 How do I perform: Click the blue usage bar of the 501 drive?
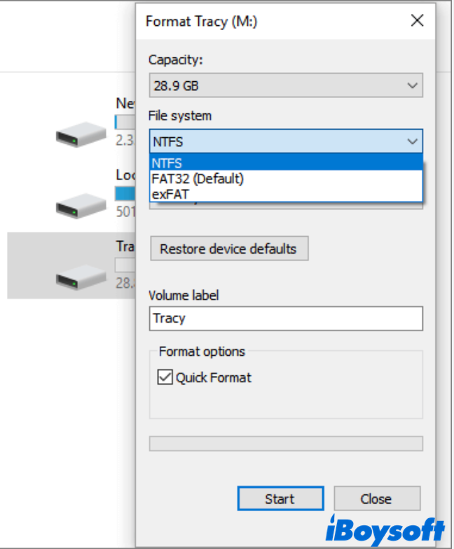[x=125, y=194]
